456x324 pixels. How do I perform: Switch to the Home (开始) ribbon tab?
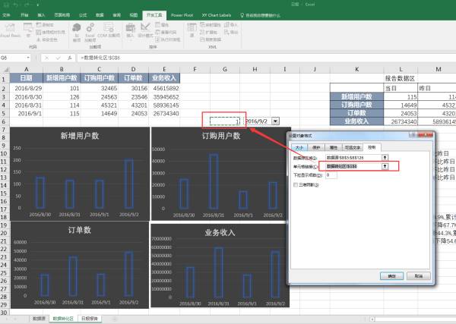click(x=24, y=15)
